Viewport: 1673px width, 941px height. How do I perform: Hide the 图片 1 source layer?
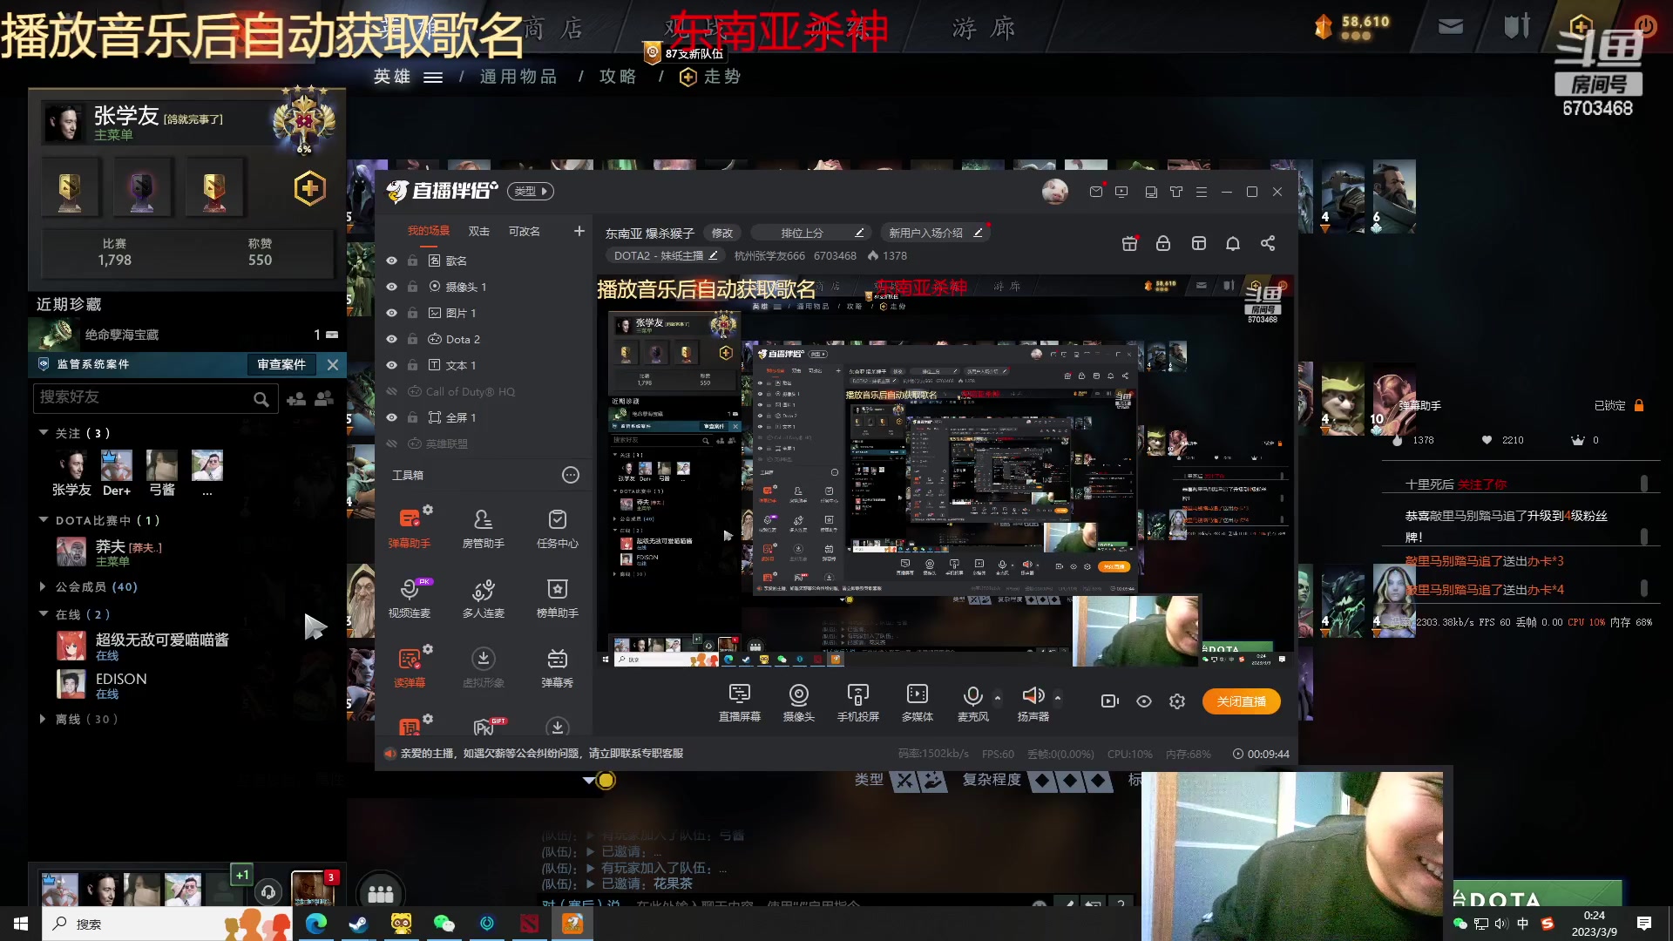pos(391,313)
